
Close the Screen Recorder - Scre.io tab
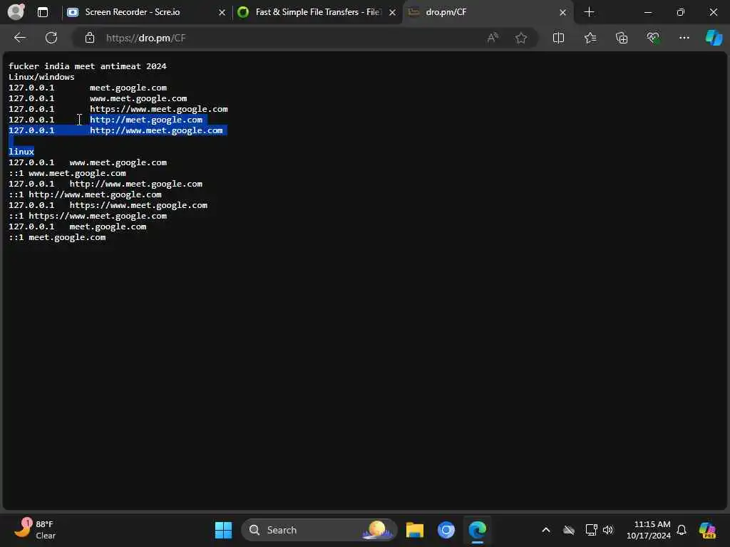(222, 12)
